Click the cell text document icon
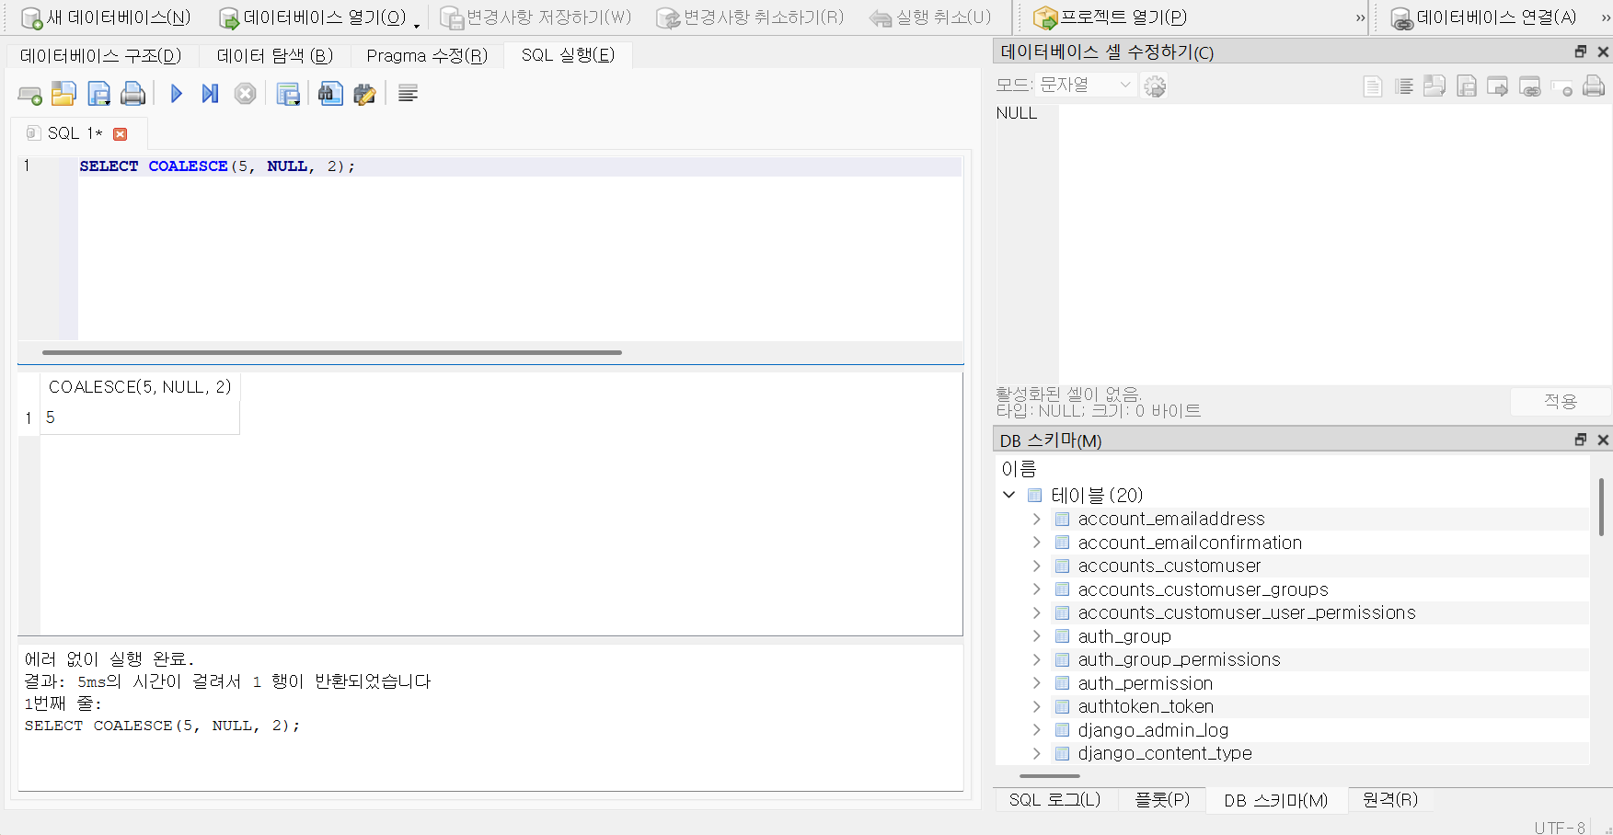1613x835 pixels. (x=1372, y=86)
